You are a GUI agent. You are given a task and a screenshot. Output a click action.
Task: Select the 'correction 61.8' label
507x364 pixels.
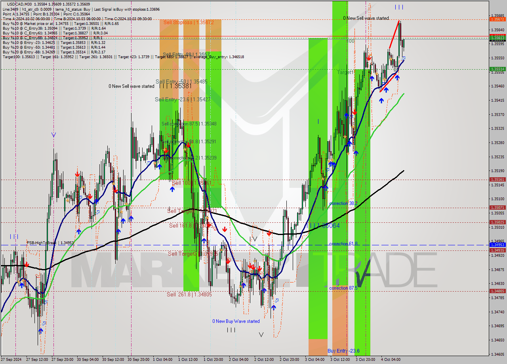coord(343,244)
